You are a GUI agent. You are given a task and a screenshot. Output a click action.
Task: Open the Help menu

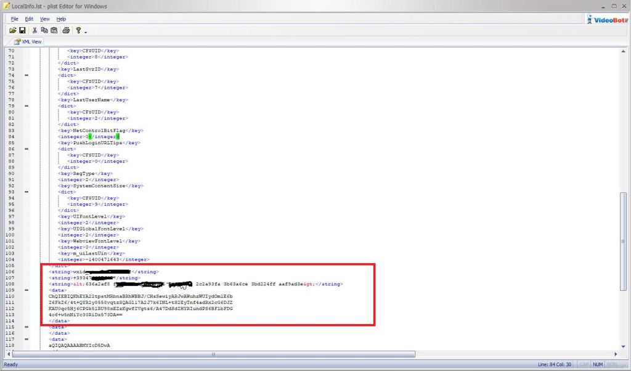pos(61,19)
